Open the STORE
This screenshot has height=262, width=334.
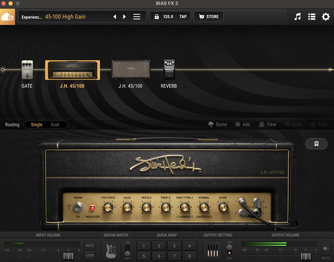[x=208, y=17]
